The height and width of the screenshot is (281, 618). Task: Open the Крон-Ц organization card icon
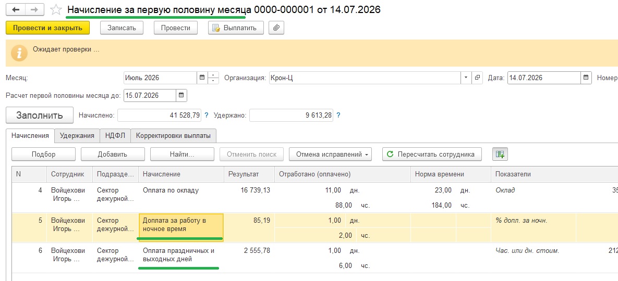coord(477,78)
